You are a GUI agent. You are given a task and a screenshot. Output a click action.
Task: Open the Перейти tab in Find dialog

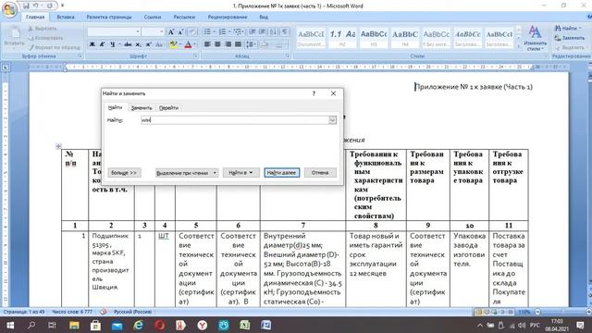point(168,108)
